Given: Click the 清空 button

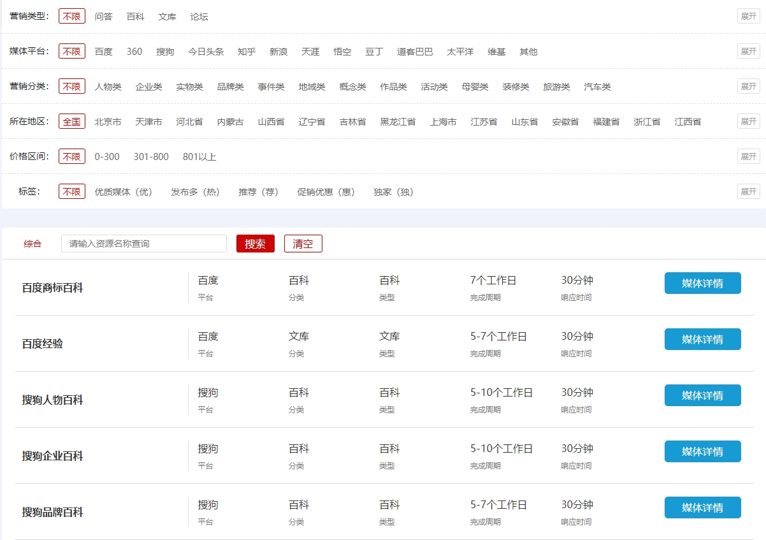Looking at the screenshot, I should [303, 244].
